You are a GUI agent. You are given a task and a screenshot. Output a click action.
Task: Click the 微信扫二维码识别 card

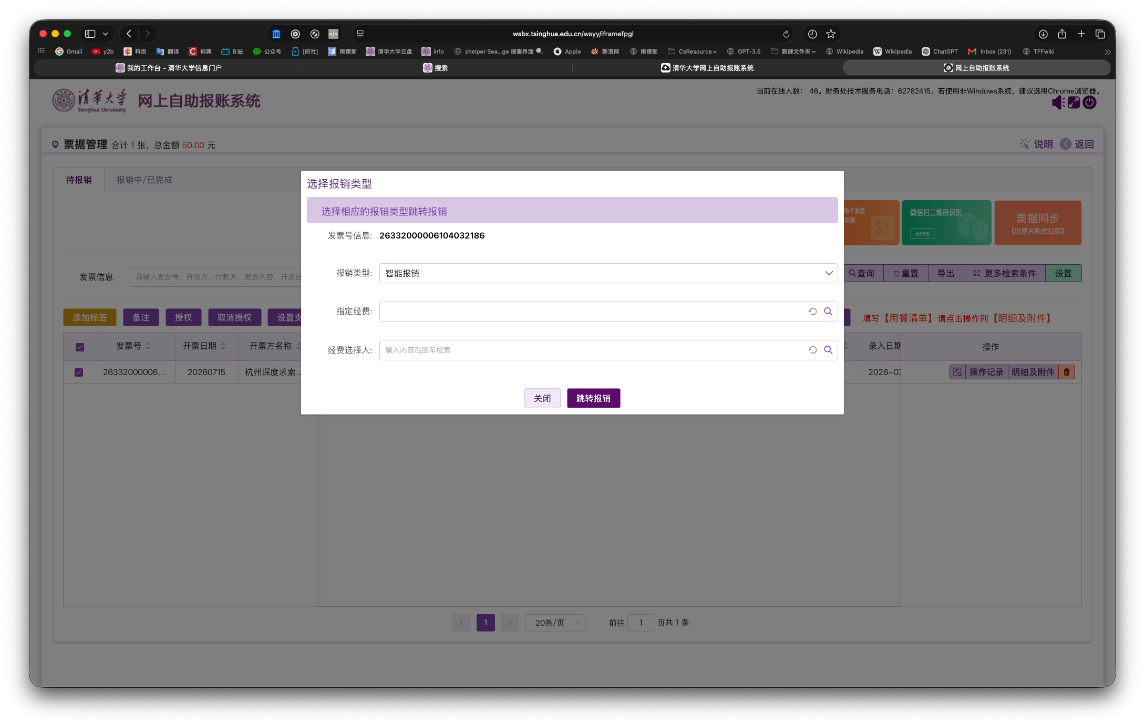(x=946, y=223)
